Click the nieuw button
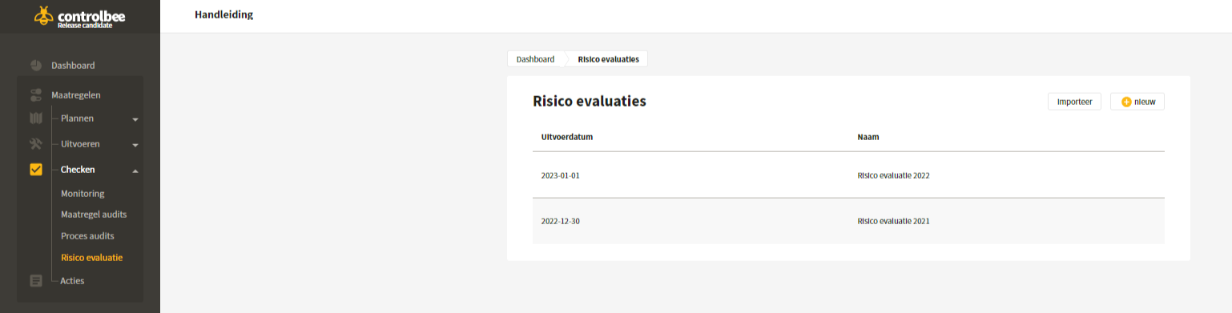The width and height of the screenshot is (1232, 313). click(x=1137, y=102)
